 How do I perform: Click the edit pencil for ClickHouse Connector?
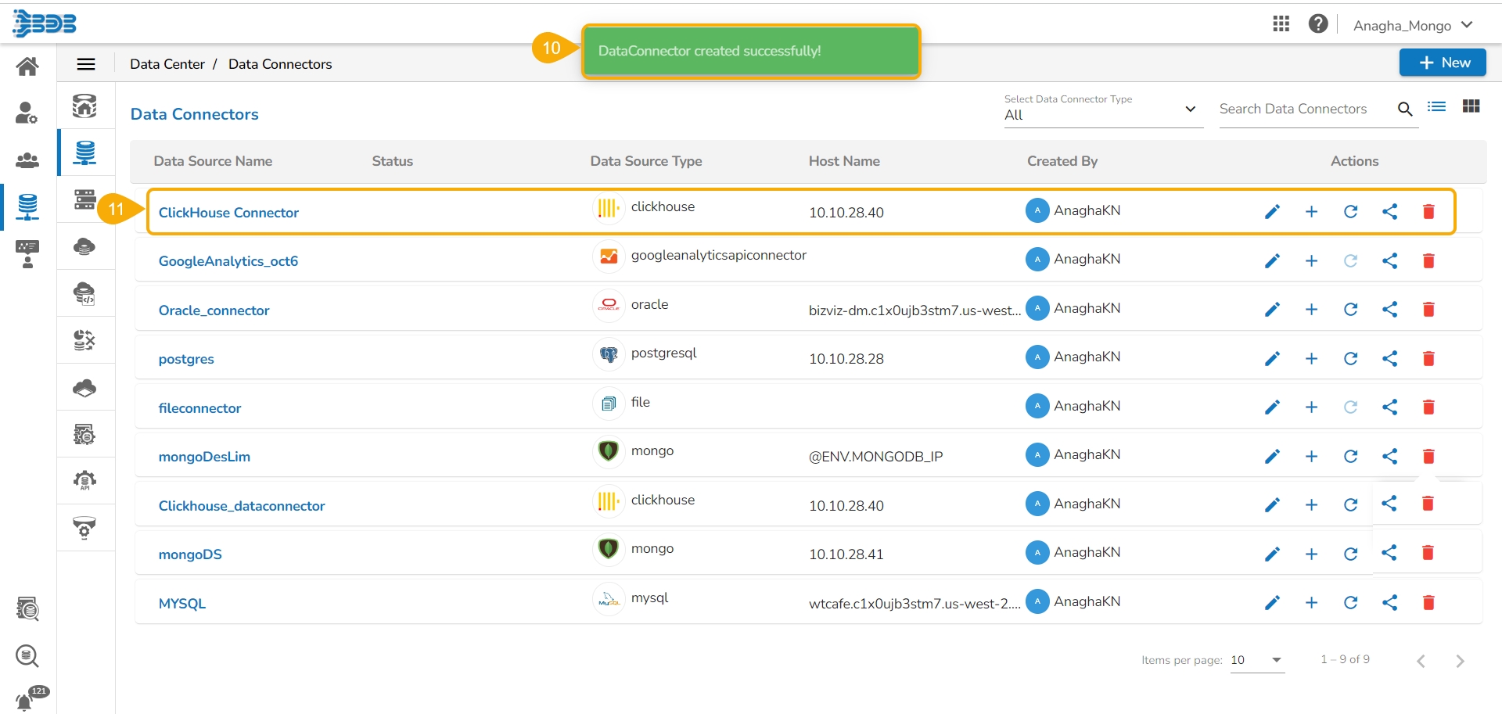pos(1272,212)
